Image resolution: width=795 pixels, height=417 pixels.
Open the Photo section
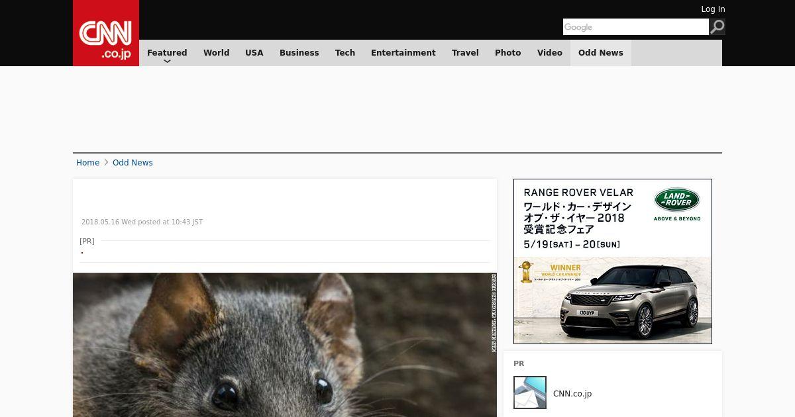click(508, 53)
